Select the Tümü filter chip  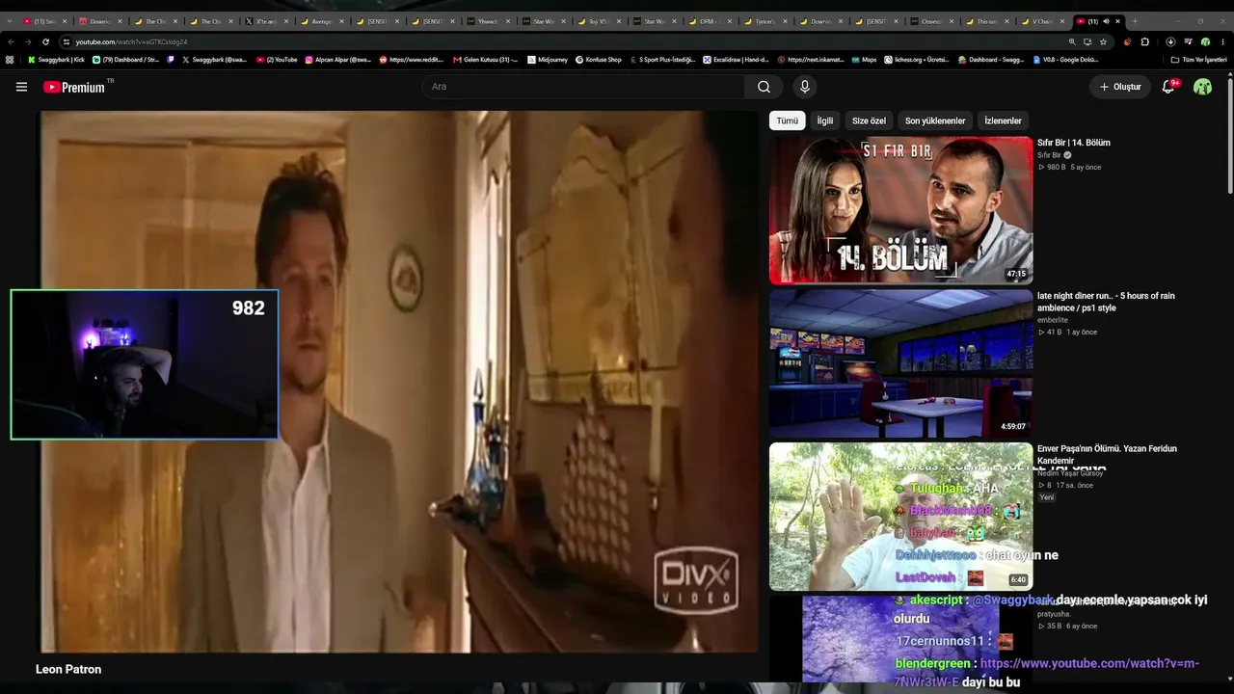pos(788,120)
